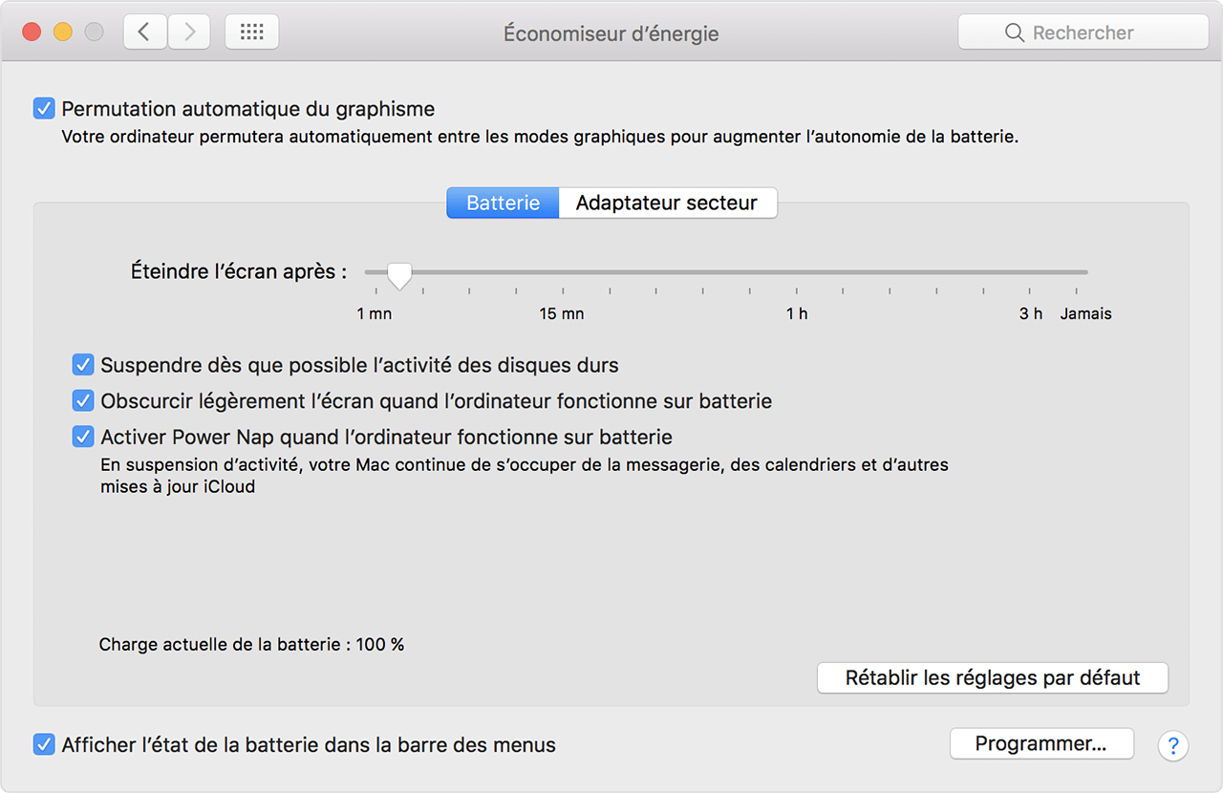Click the magnifying glass search icon
The image size is (1223, 793).
click(x=1015, y=33)
